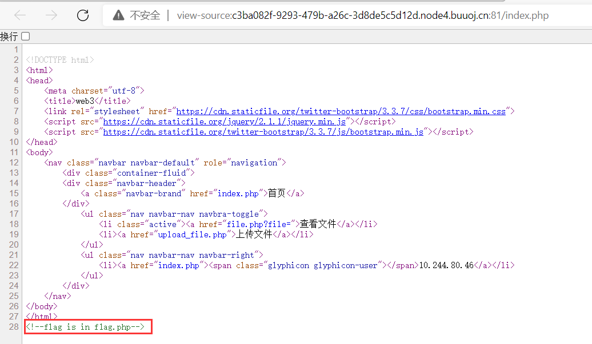
Task: Click line number 28 in the gutter
Action: pyautogui.click(x=14, y=327)
